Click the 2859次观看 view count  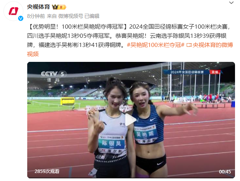(x=47, y=171)
